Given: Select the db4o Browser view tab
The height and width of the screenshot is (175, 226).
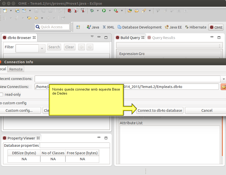Looking at the screenshot, I should [x=19, y=37].
